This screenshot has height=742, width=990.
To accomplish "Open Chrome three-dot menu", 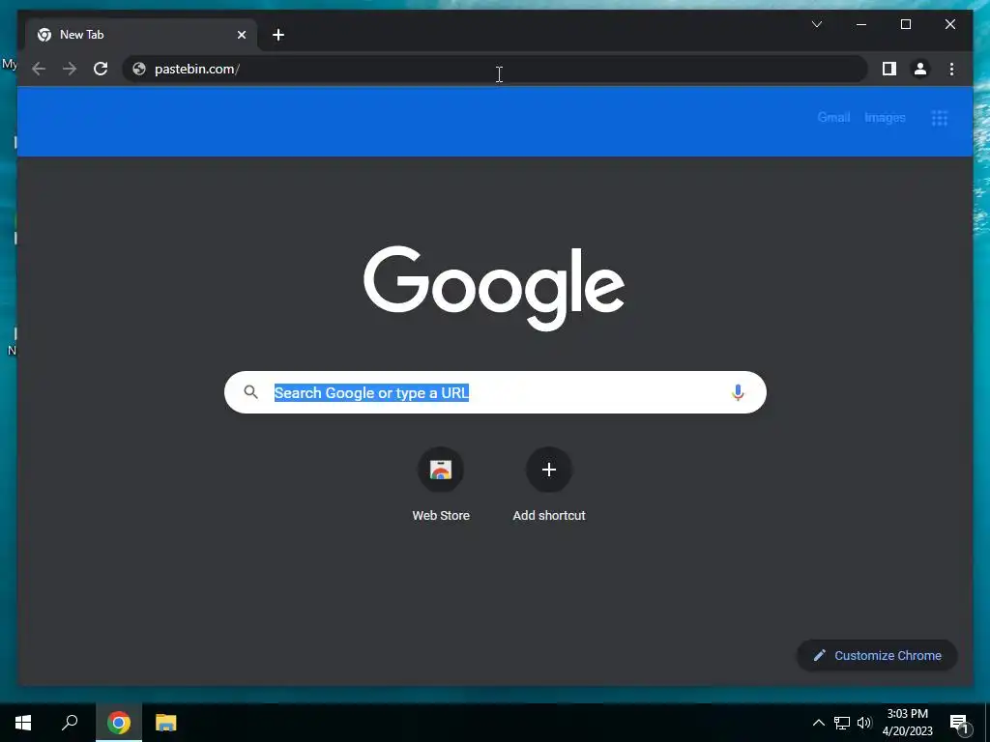I will (x=951, y=69).
